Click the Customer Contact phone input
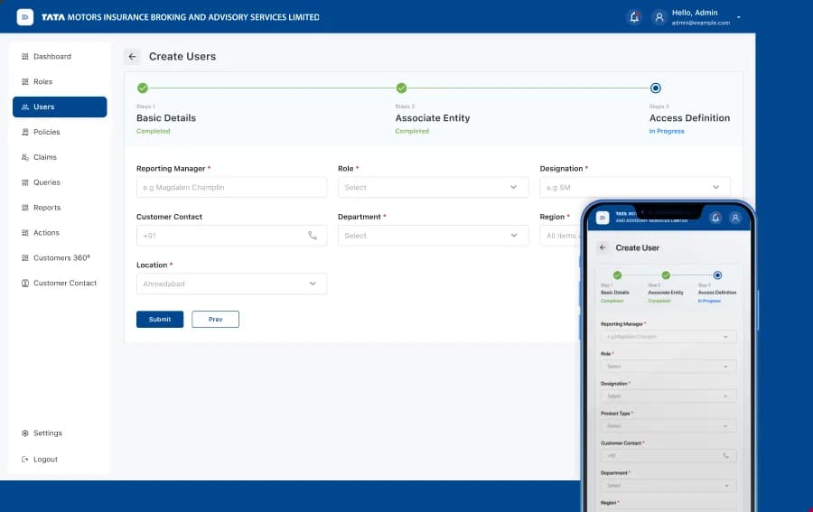Viewport: 813px width, 512px height. (x=232, y=236)
